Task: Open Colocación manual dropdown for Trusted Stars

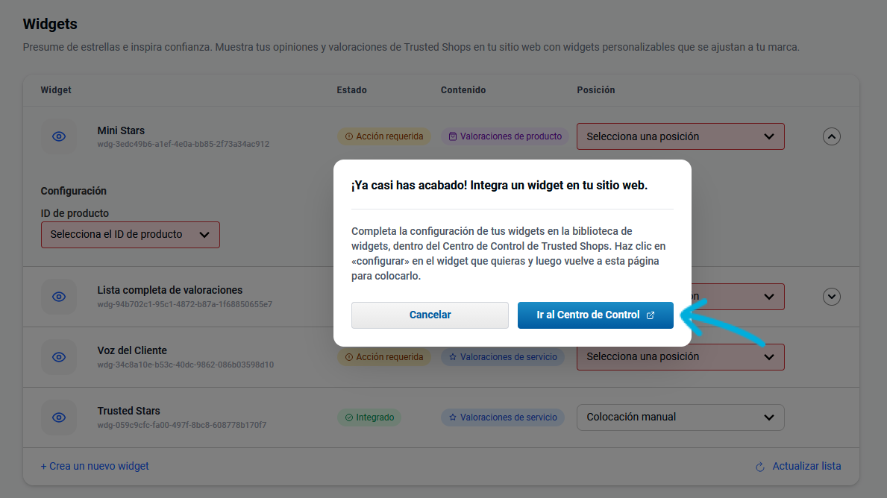Action: [x=680, y=417]
